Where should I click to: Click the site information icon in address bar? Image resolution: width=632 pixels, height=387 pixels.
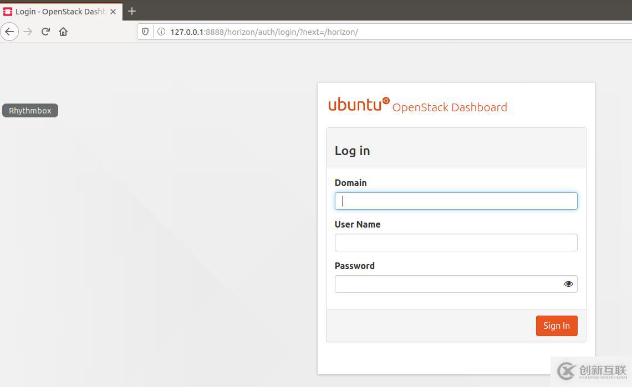pos(161,32)
